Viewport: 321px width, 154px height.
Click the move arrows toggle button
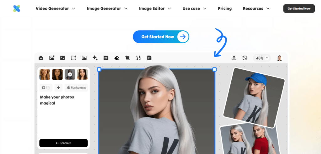(x=58, y=88)
